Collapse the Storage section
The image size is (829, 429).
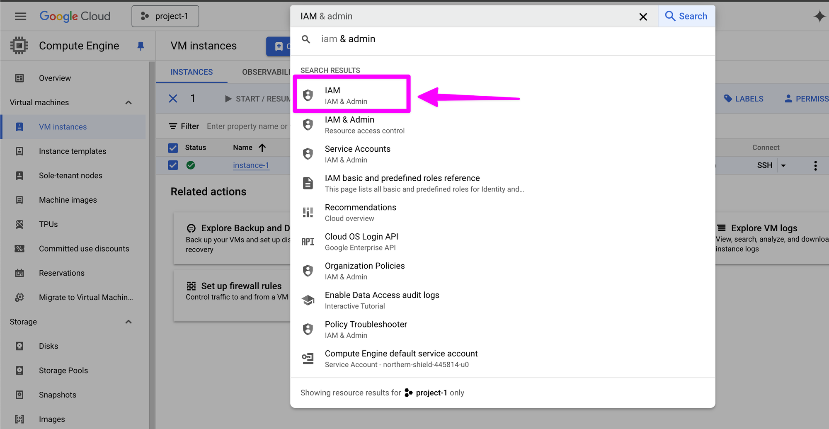pos(128,322)
